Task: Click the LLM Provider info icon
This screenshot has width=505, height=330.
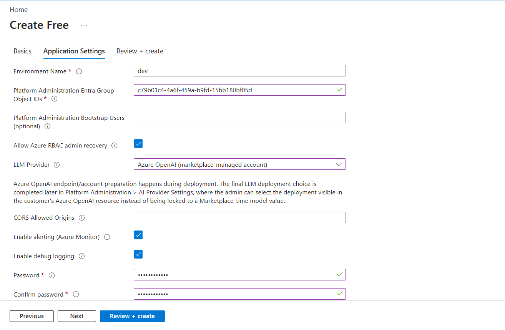Action: tap(56, 164)
